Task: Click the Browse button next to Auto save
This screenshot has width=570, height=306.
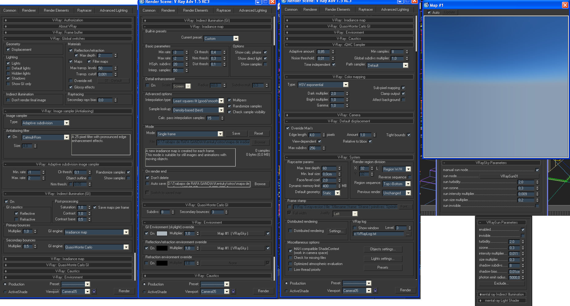Action: tap(260, 184)
